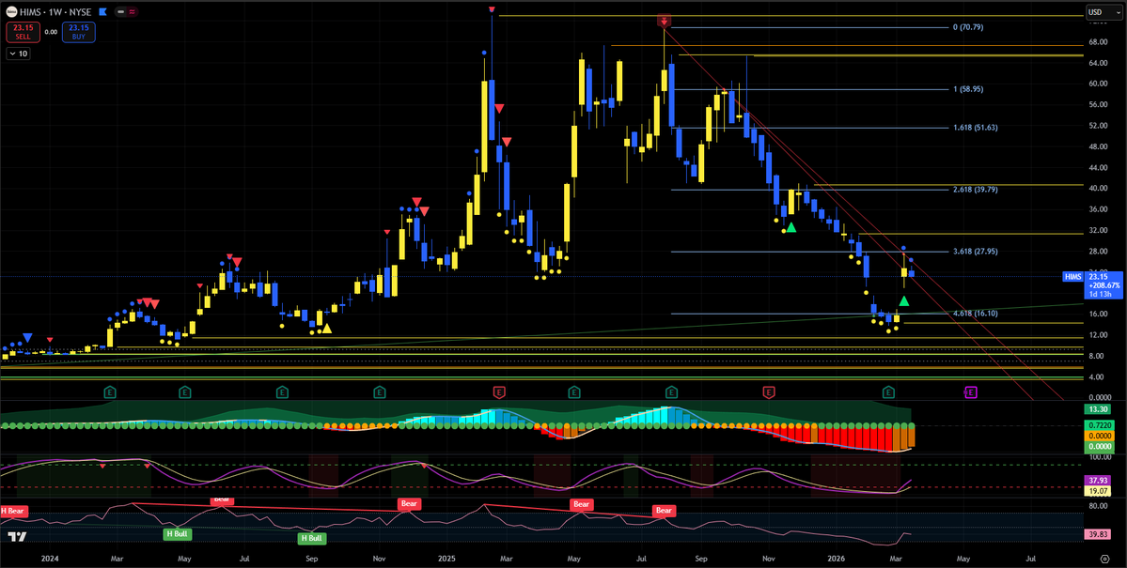Expand the indicators legend chevron showing 10
1127x568 pixels.
pos(18,54)
